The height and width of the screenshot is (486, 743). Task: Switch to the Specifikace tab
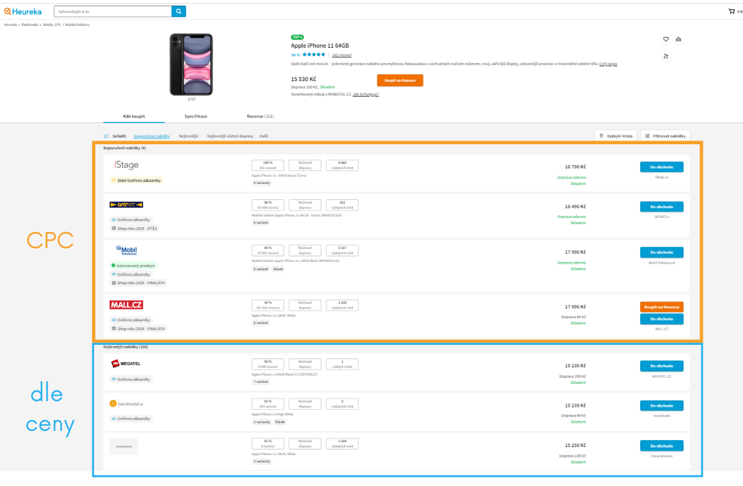[x=196, y=116]
